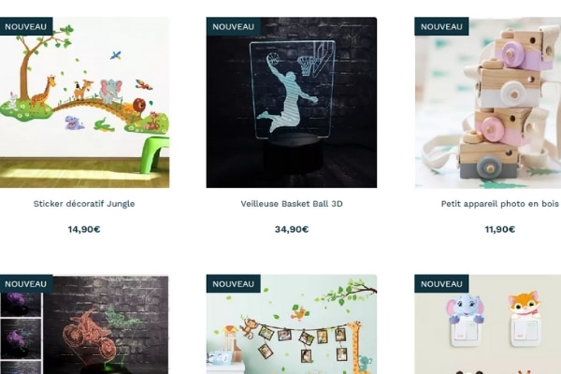This screenshot has height=374, width=561.
Task: Click the 14,90€ price label
Action: tap(84, 229)
